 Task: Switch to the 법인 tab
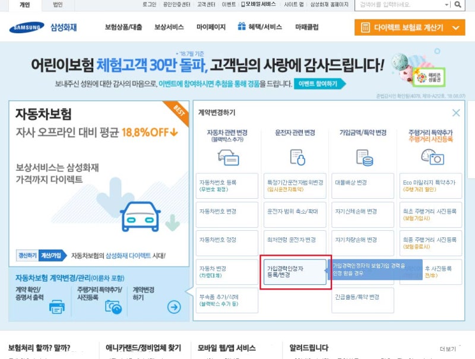coord(58,5)
